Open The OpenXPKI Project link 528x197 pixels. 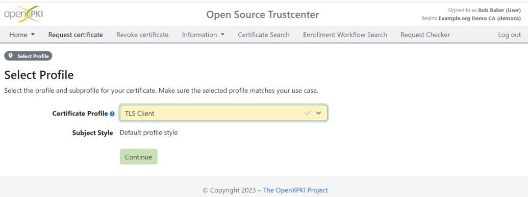coord(295,190)
